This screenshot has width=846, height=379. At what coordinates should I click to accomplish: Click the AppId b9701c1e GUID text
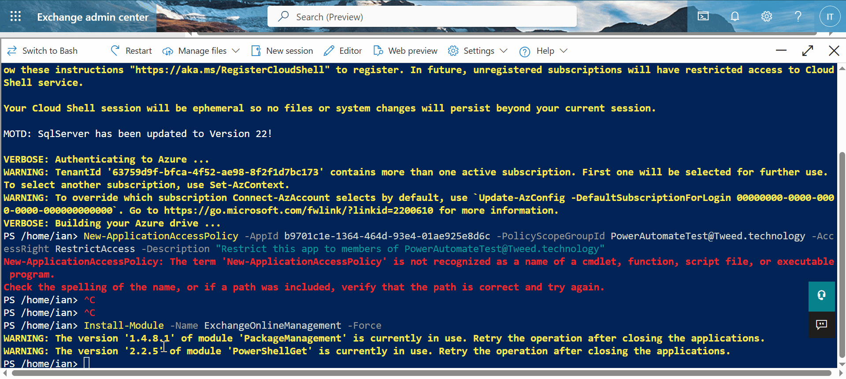coord(387,236)
